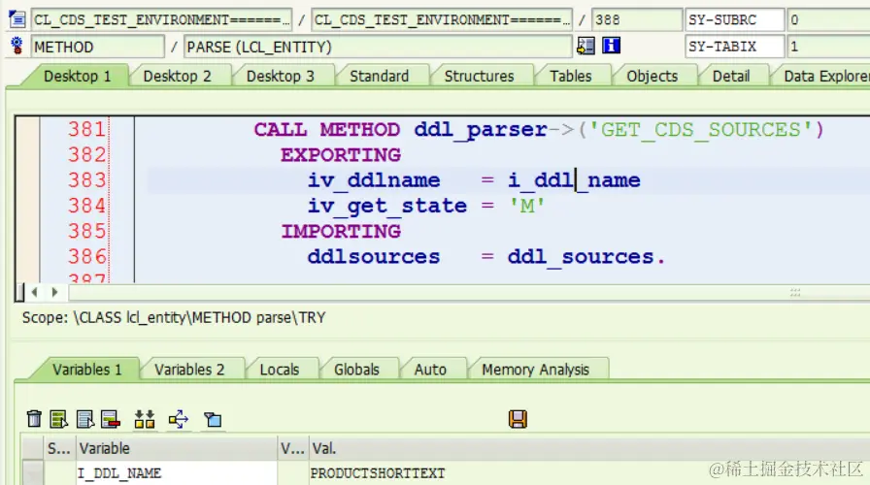Click the yellow box with branching arrows icon
Image resolution: width=870 pixels, height=485 pixels.
(x=179, y=420)
